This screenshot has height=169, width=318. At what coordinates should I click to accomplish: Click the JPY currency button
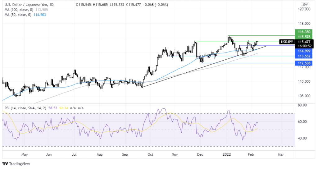tap(305, 5)
